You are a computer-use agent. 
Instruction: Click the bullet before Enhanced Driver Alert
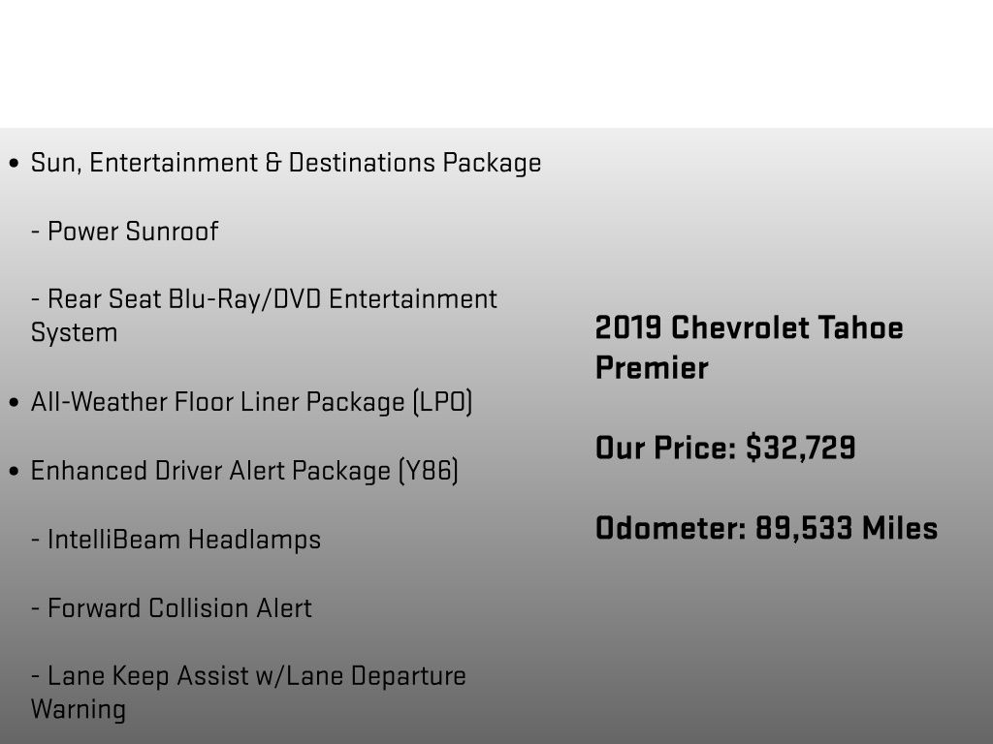coord(14,472)
